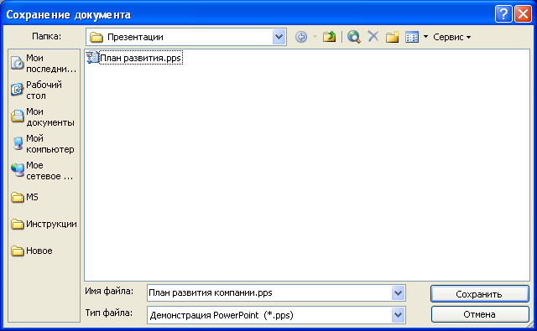Open the Инструкции folder shortcut
Screen dimensions: 537x331
coord(44,224)
